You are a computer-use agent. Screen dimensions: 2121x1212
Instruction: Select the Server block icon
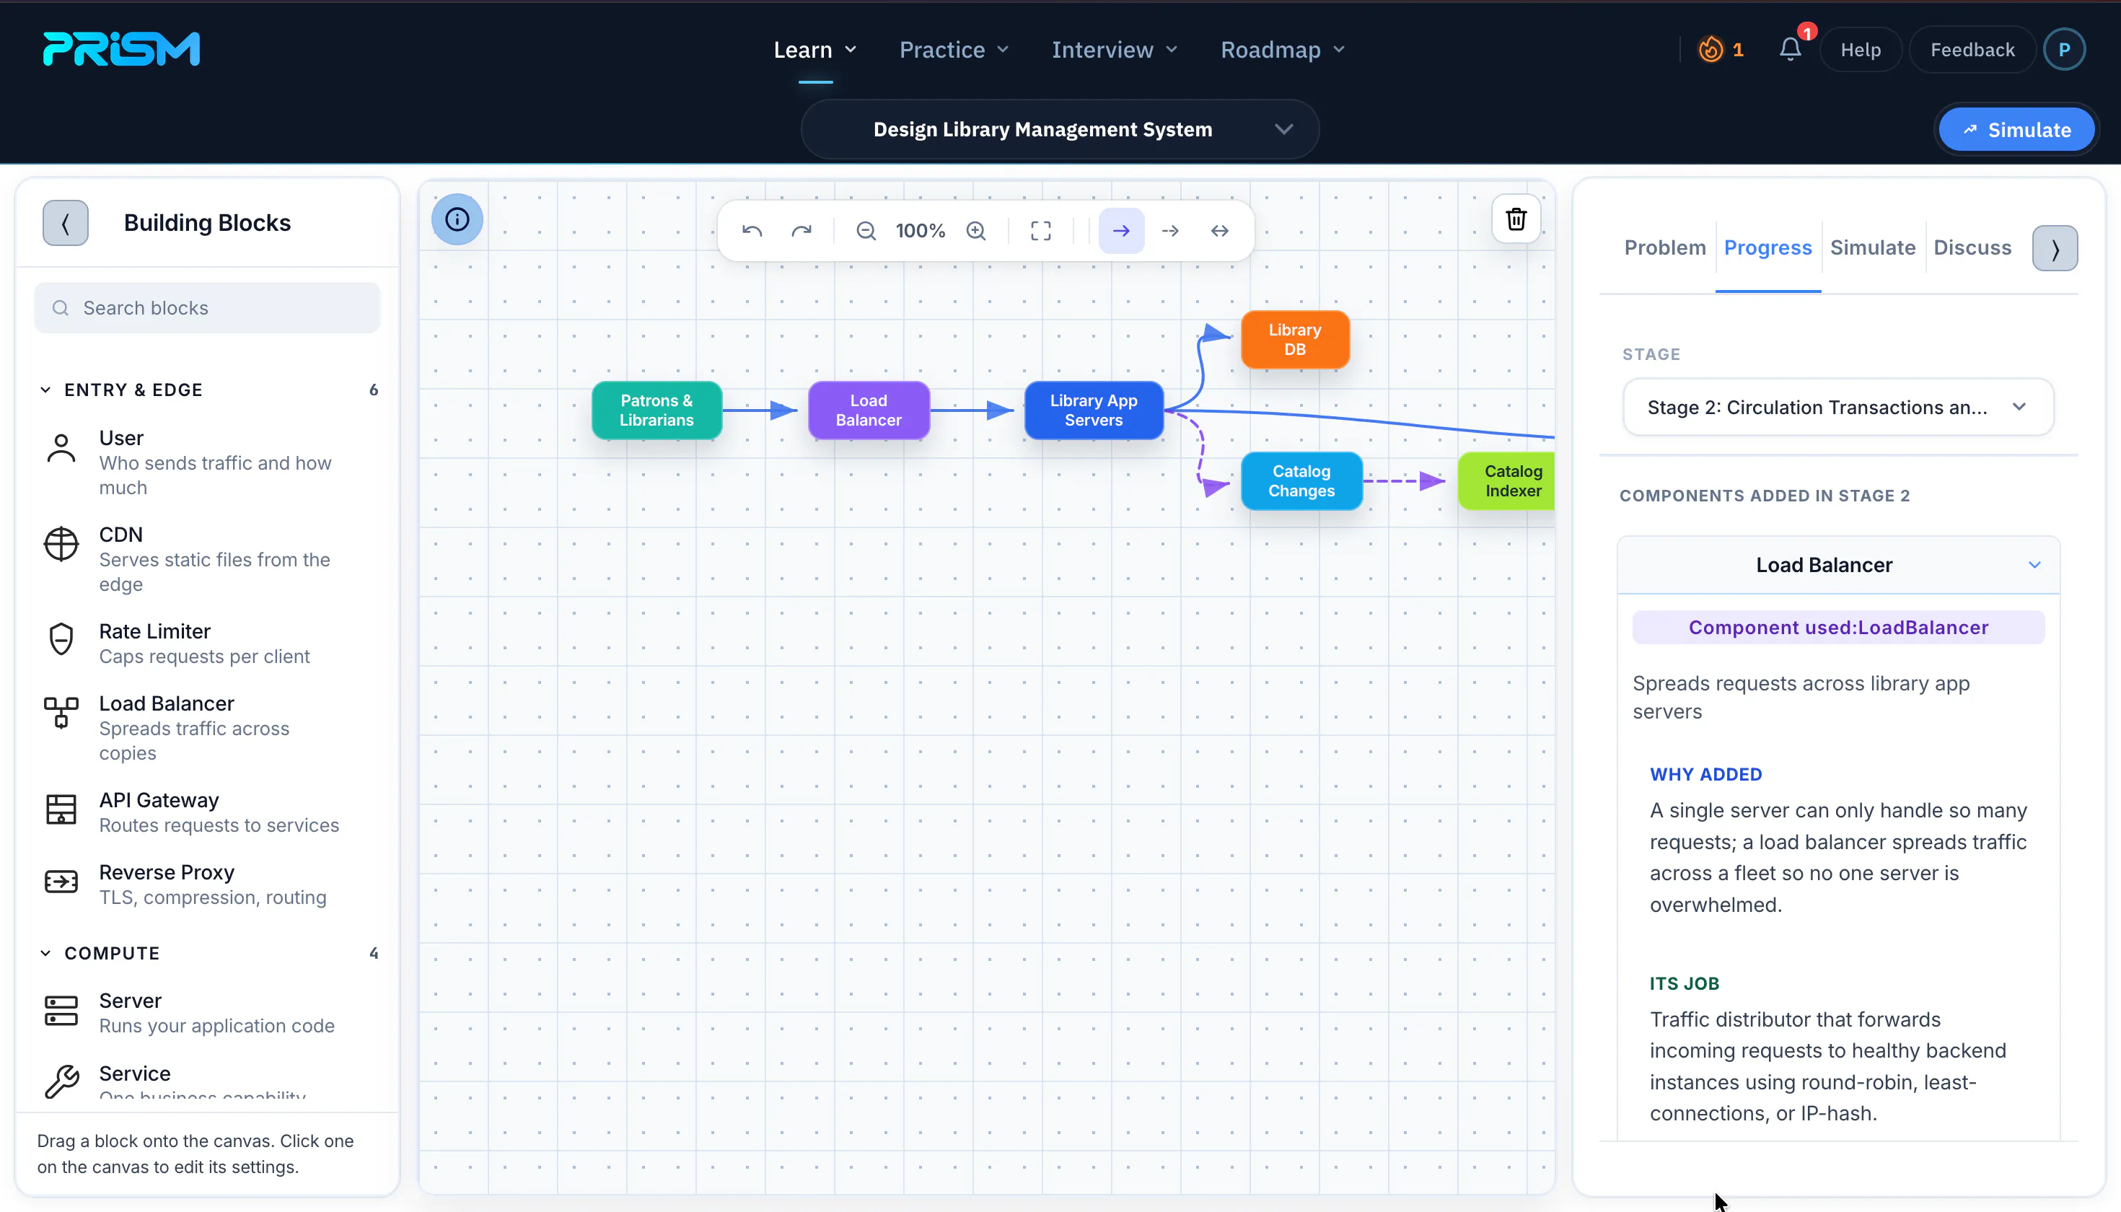point(61,1011)
